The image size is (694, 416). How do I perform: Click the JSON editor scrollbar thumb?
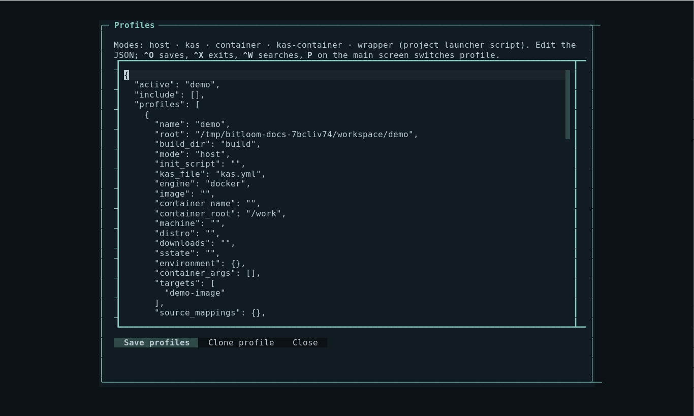tap(567, 105)
